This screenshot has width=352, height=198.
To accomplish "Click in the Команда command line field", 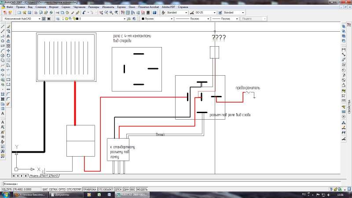I will point(172,184).
